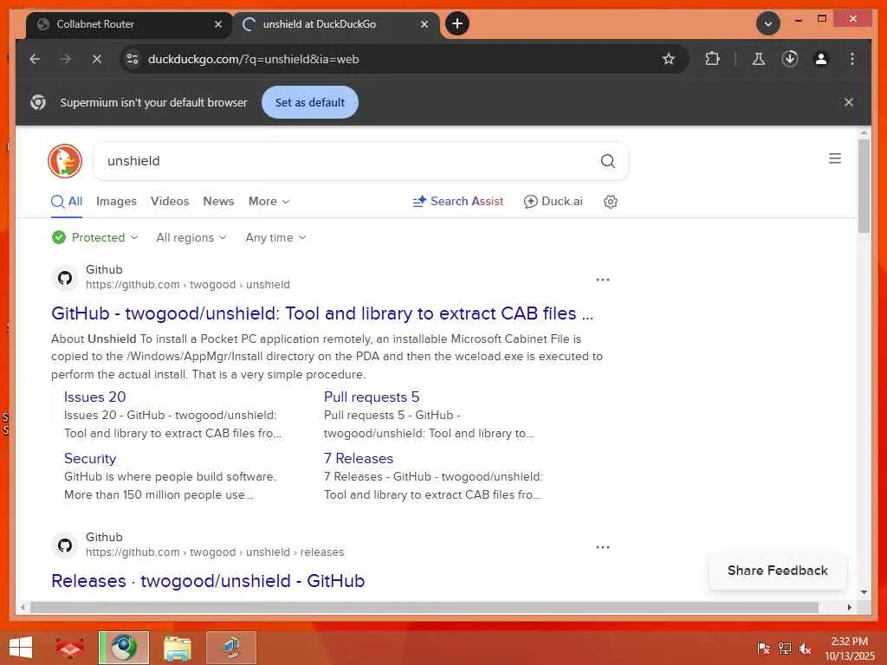Open the 7 Releases sublink
This screenshot has width=887, height=665.
[358, 459]
